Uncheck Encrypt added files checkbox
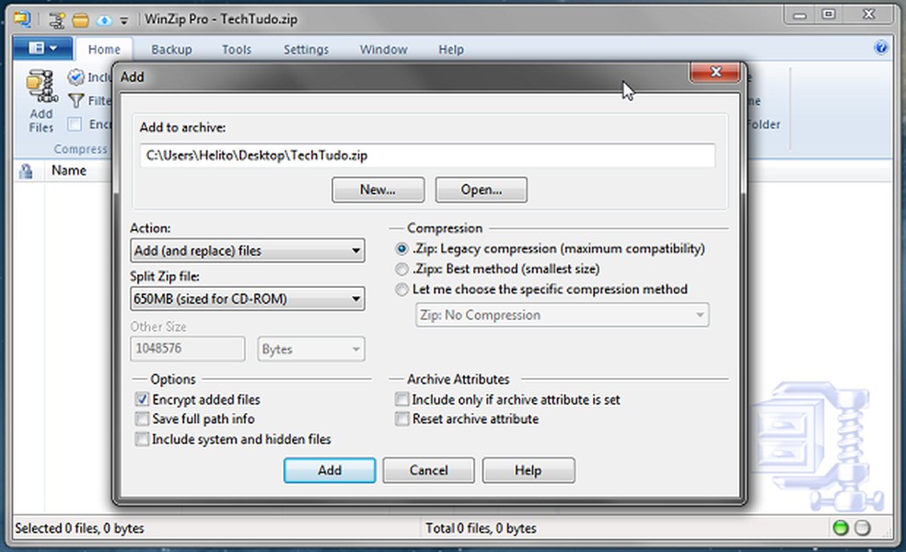The image size is (906, 552). pos(142,399)
